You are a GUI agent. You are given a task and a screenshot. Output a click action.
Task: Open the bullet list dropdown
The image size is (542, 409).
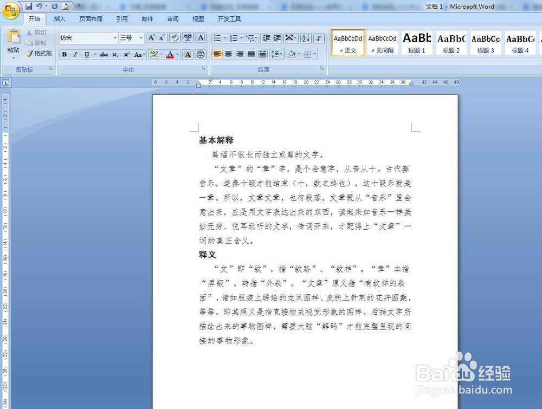tap(225, 38)
